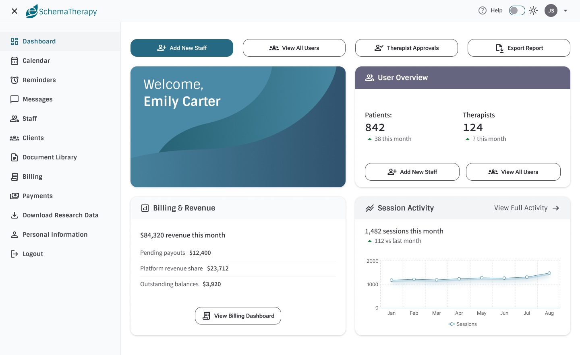
Task: Click Platform revenue share $23,712 row
Action: click(238, 268)
